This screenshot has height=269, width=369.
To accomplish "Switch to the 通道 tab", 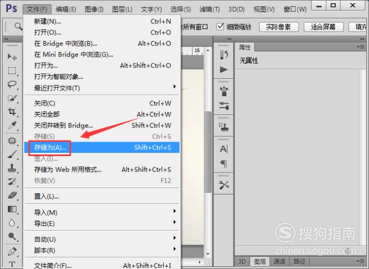I will click(x=279, y=262).
